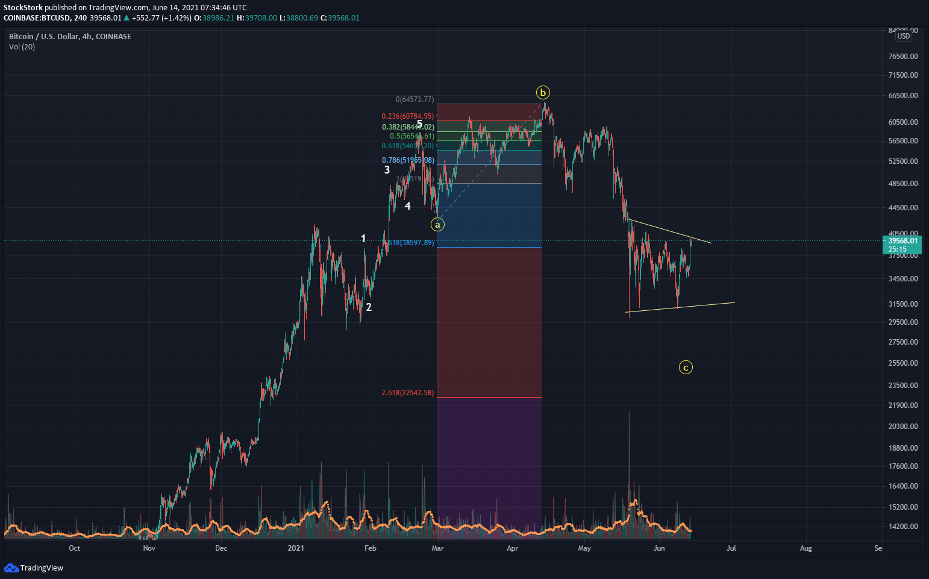Click the "Apr" time axis label
Screen dimensions: 929x579
point(513,548)
